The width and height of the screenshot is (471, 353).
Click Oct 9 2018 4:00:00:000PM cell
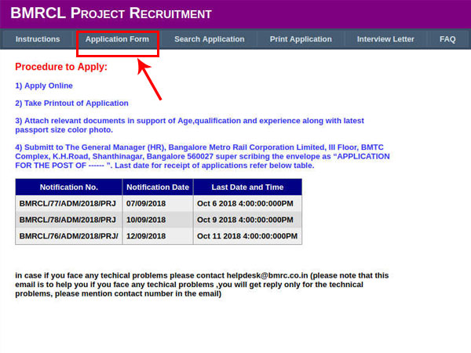[x=247, y=220]
